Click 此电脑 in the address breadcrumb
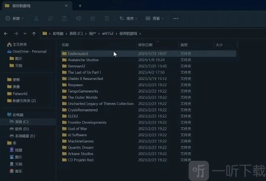 (x=58, y=33)
